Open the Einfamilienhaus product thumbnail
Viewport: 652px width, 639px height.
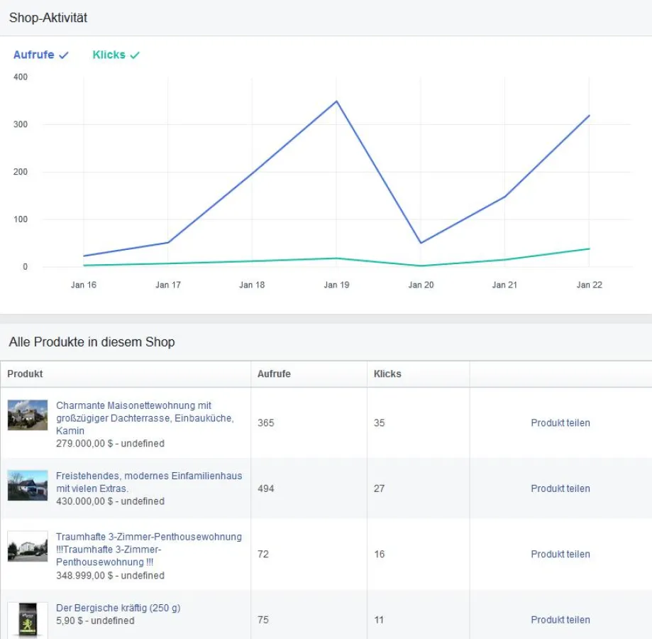tap(28, 486)
